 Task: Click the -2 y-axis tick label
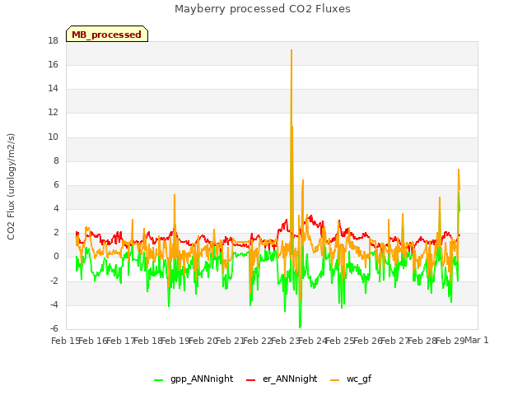click(x=54, y=281)
